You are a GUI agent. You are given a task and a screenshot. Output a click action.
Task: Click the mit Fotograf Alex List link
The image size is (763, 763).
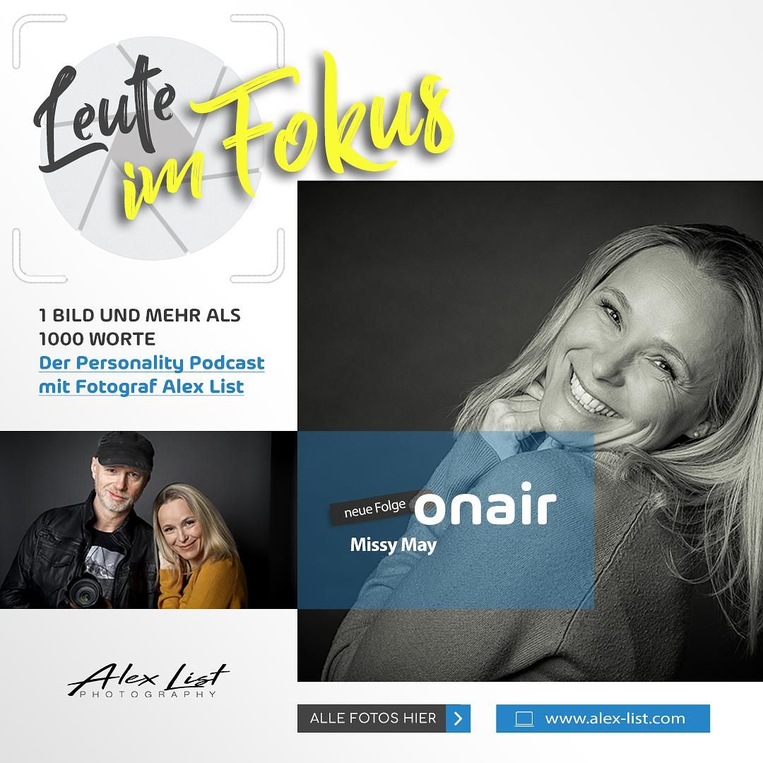coord(141,387)
